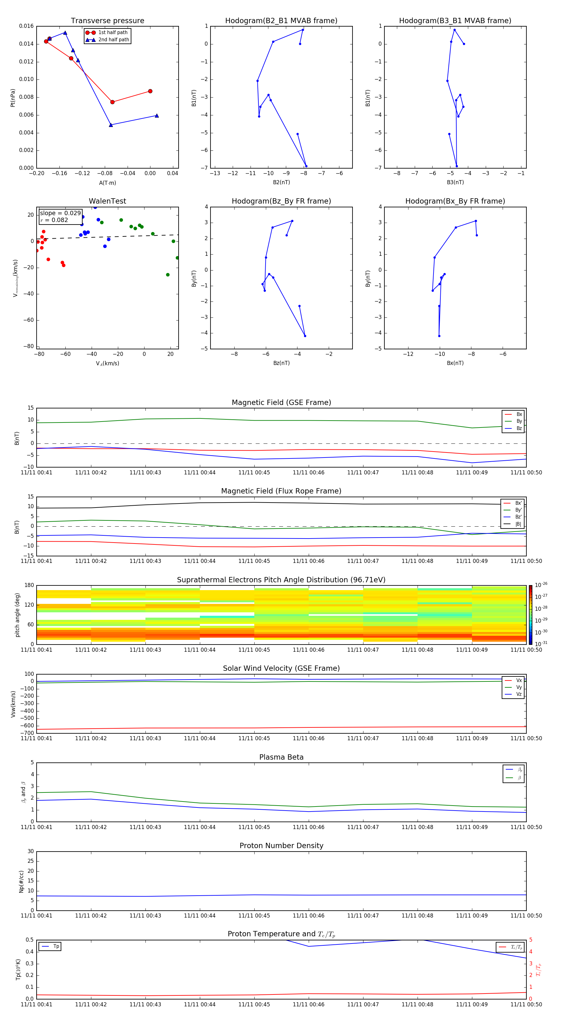Screen dimensions: 563x1032
Task: Click the Proton Number Density title
Action: 281,846
